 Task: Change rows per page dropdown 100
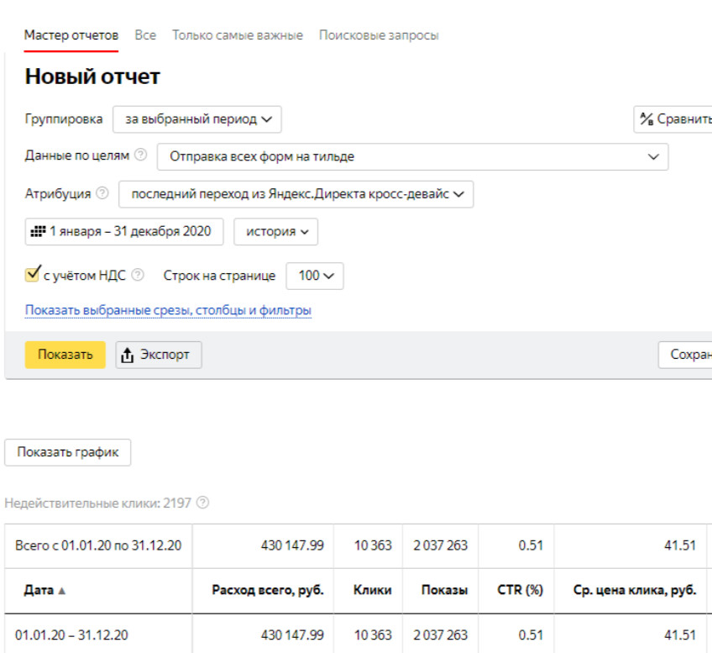(315, 275)
